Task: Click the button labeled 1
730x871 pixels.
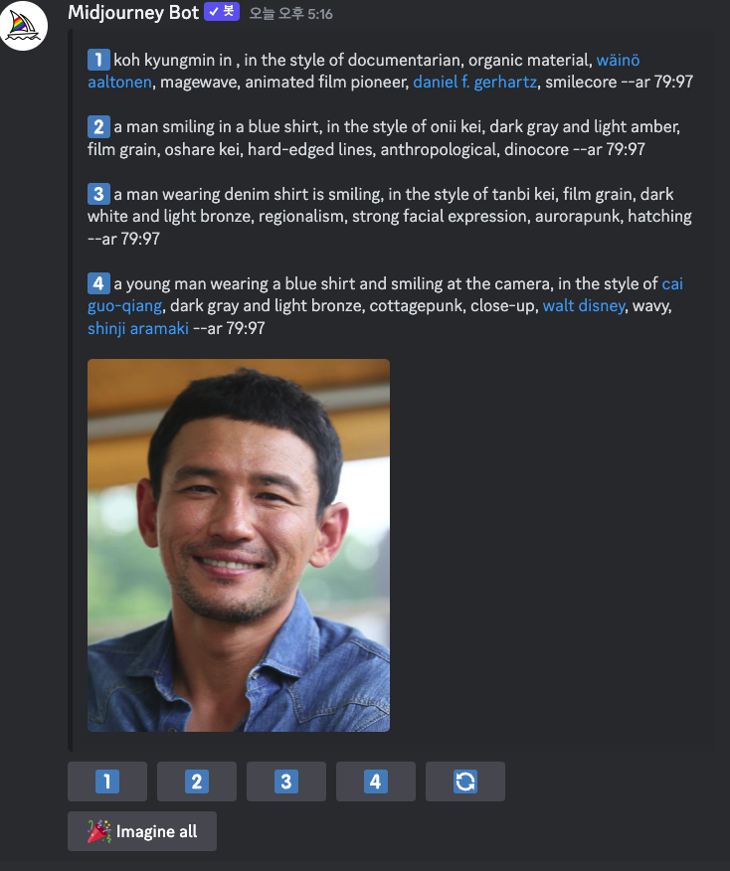Action: pos(107,782)
